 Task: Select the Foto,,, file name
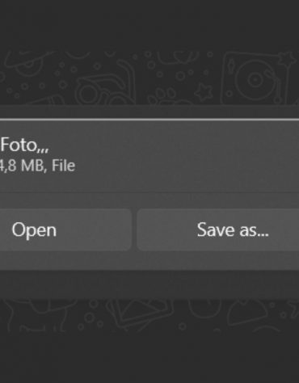[x=24, y=145]
